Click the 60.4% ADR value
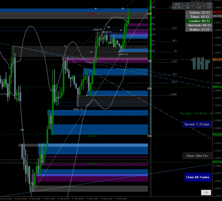 177,8
